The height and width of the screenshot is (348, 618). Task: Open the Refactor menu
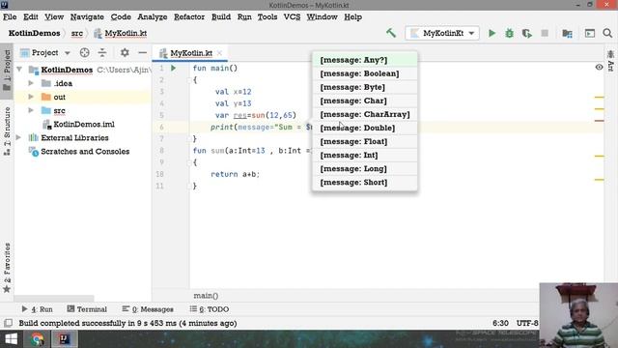pyautogui.click(x=189, y=17)
